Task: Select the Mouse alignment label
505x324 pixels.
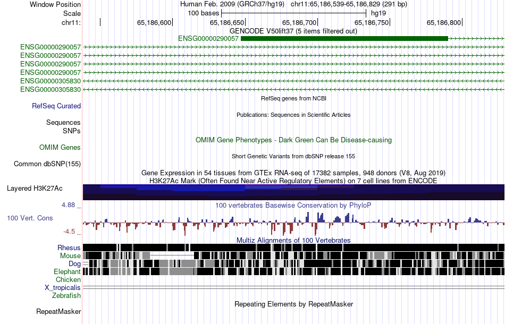Action: tap(70, 256)
